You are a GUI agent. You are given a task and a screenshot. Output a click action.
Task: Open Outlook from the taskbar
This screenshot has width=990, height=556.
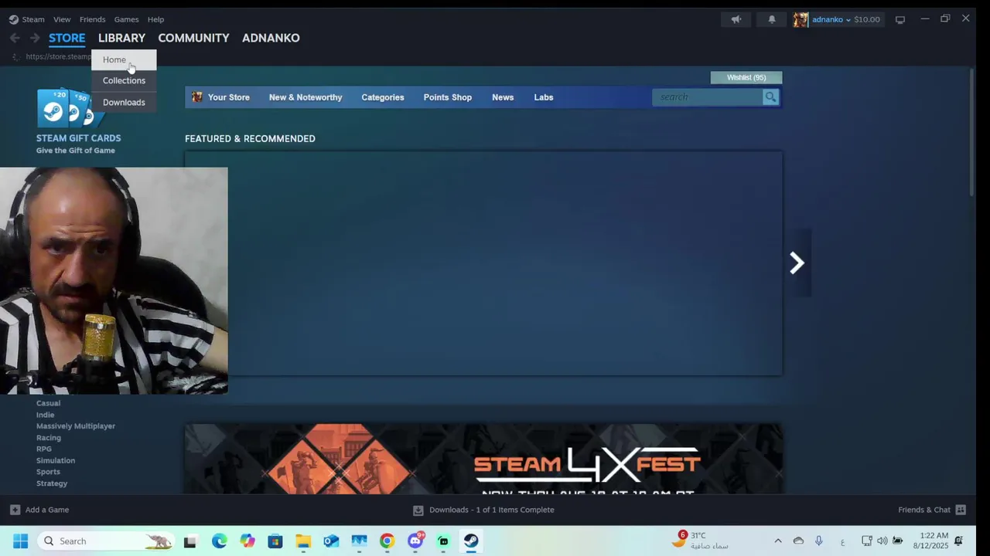331,541
